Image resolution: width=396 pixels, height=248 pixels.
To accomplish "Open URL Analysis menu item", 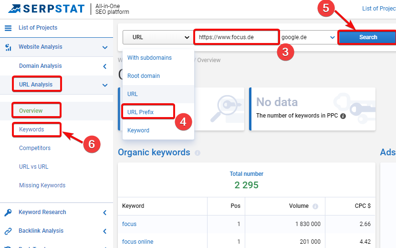I will click(x=36, y=85).
